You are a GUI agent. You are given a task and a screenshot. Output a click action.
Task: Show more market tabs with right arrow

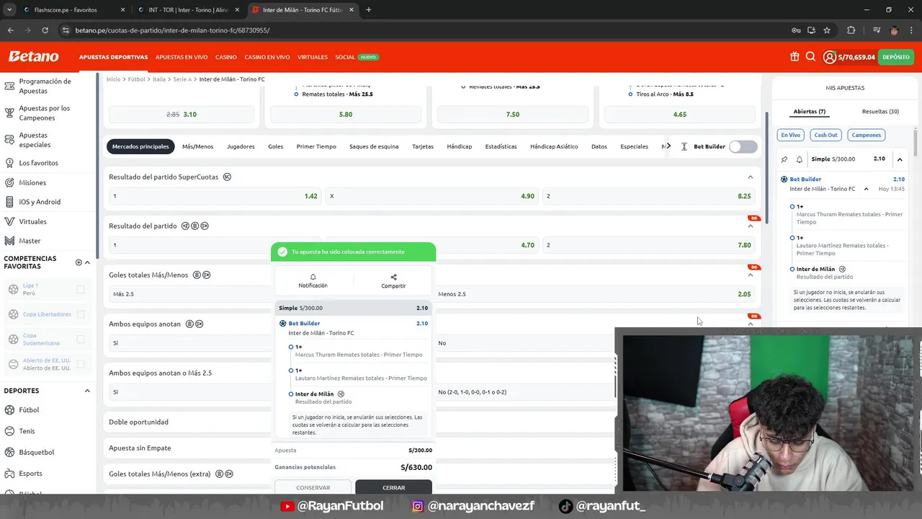click(668, 146)
